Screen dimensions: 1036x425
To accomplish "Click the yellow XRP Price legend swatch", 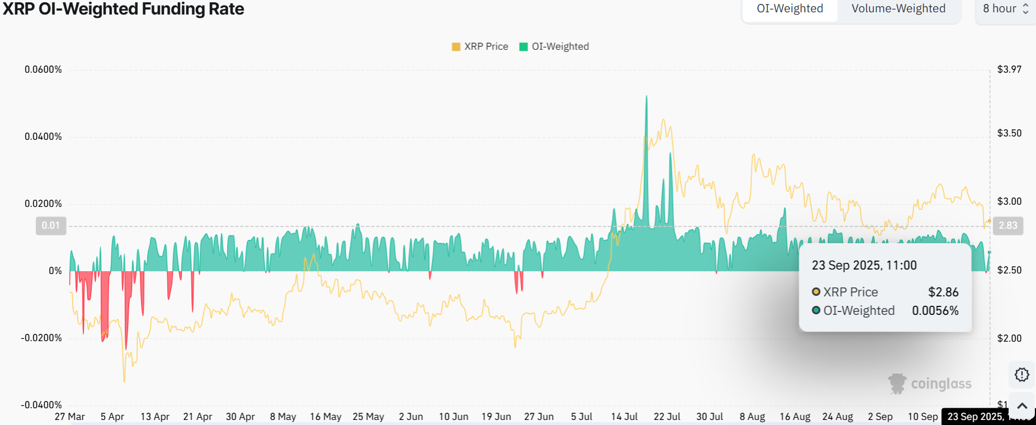I will (x=456, y=46).
